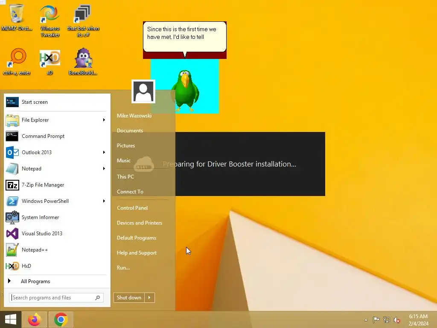
Task: Expand the Outlook 2013 jump list arrow
Action: point(104,152)
